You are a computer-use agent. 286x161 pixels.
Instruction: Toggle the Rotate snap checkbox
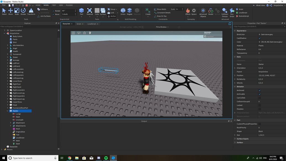[53, 11]
